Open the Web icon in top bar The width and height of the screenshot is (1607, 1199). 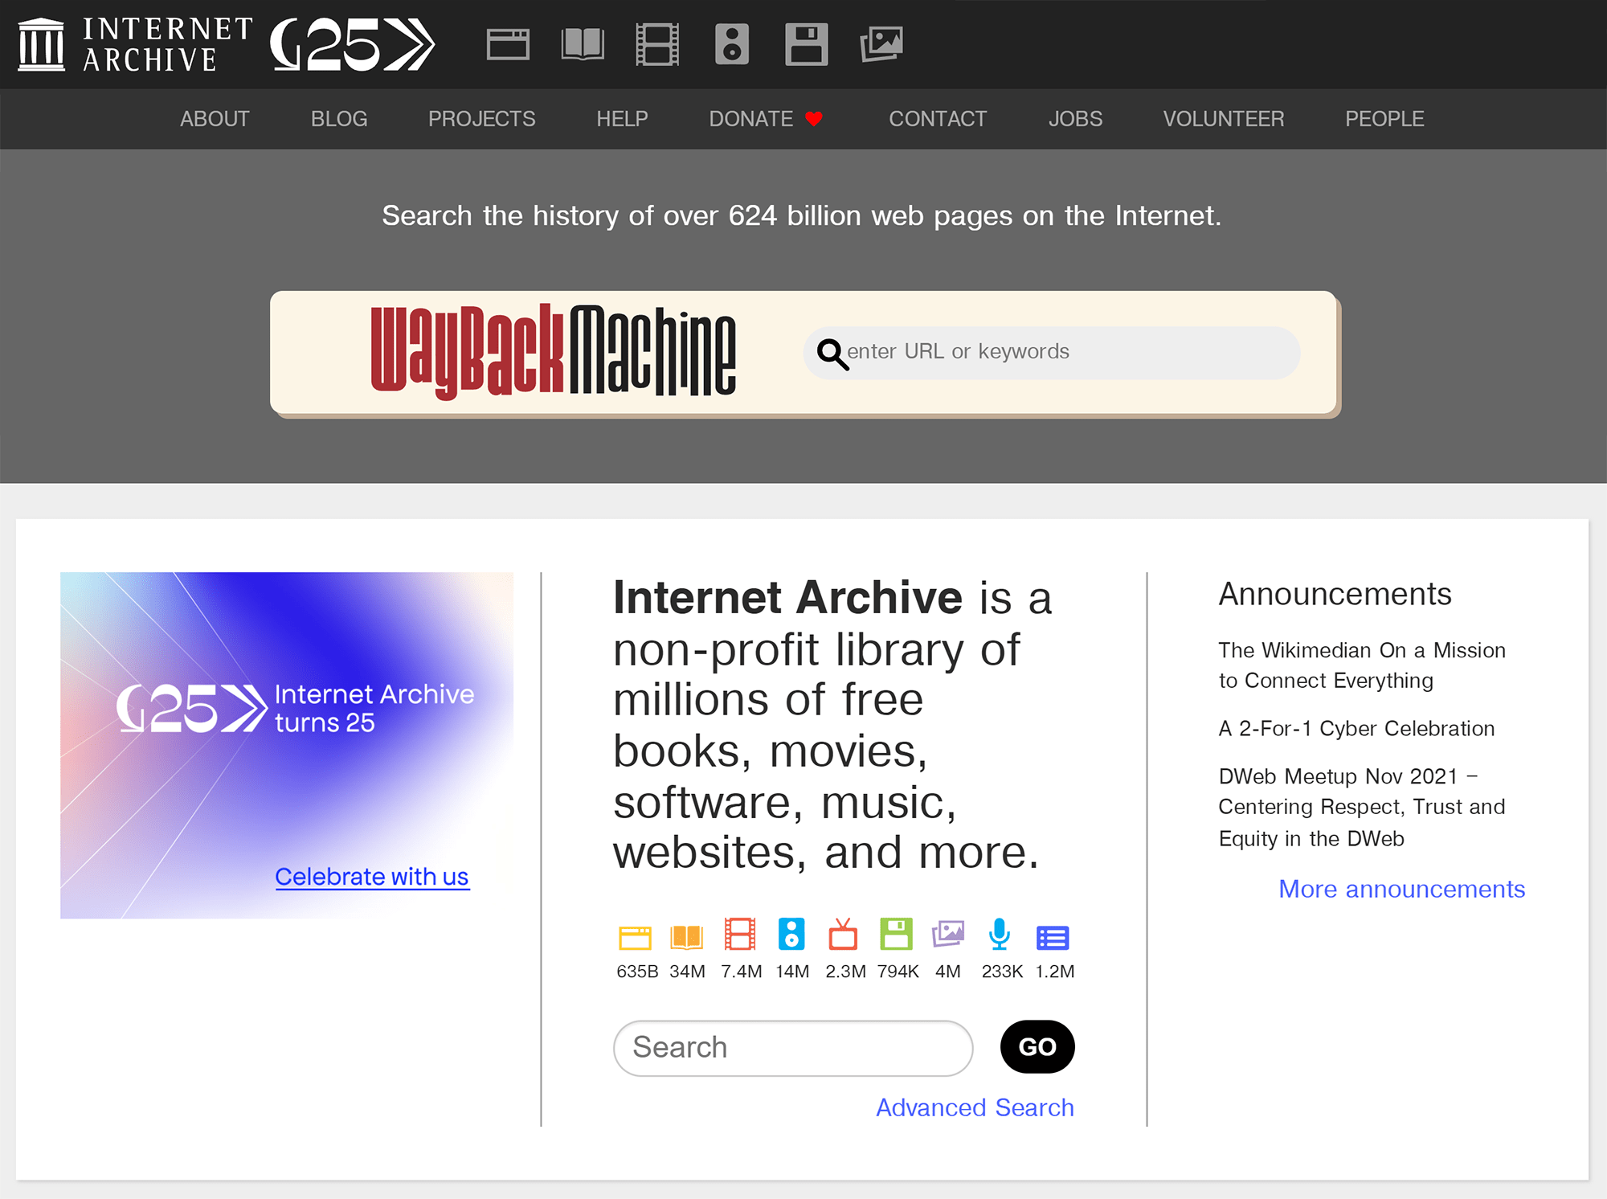point(508,44)
